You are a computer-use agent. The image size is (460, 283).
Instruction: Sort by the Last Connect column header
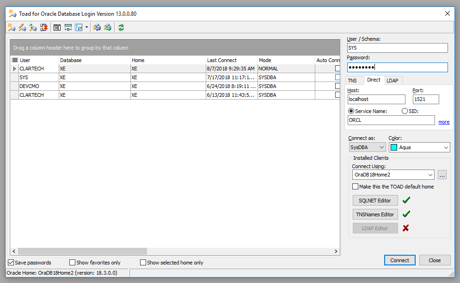tap(232, 60)
